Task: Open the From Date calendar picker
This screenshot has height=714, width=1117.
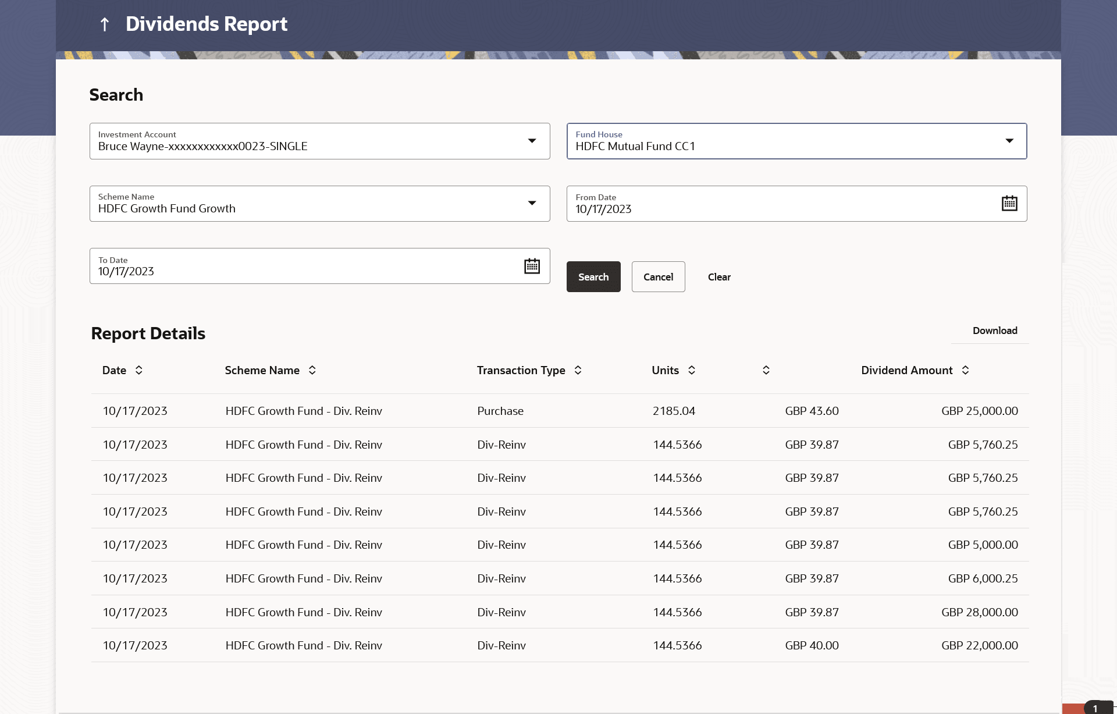Action: (x=1009, y=204)
